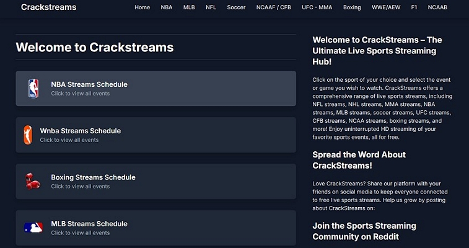Click the MLB logo icon
The width and height of the screenshot is (469, 248).
tap(33, 228)
